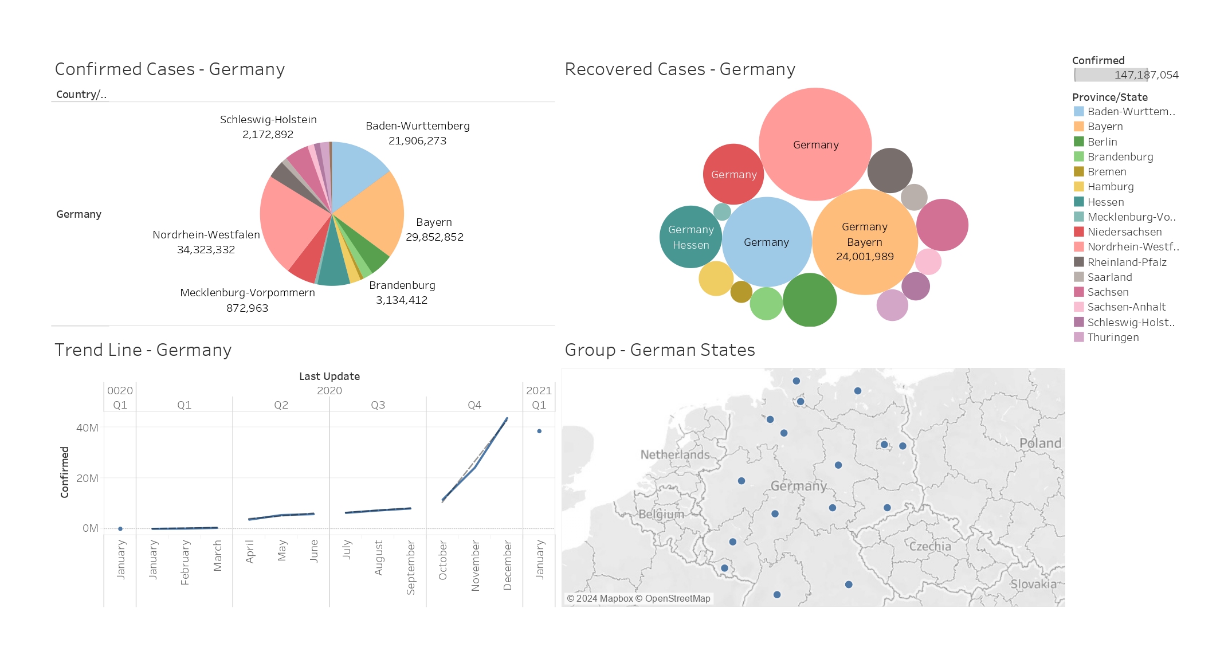The height and width of the screenshot is (659, 1232).
Task: Click the Bremen legend color swatch
Action: tap(1078, 171)
